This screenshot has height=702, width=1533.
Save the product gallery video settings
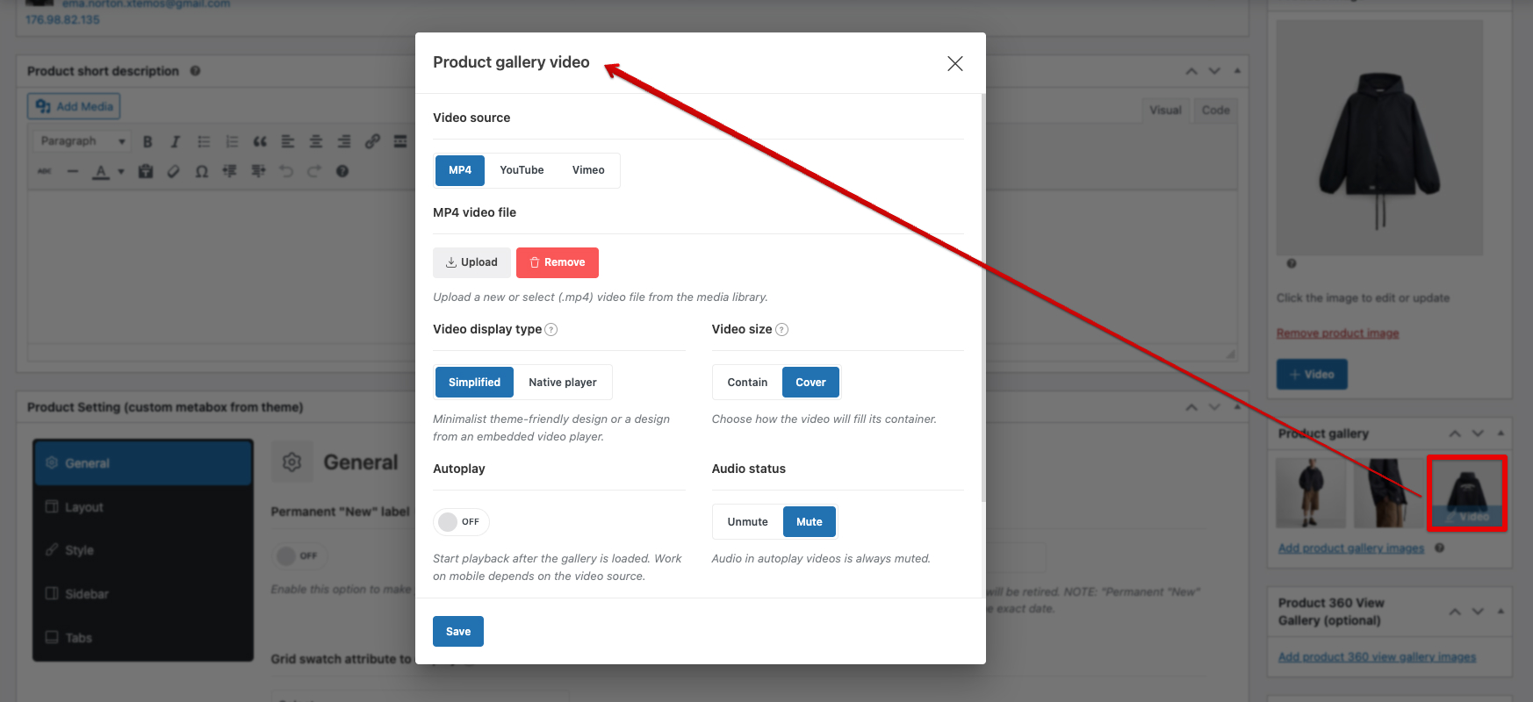458,632
